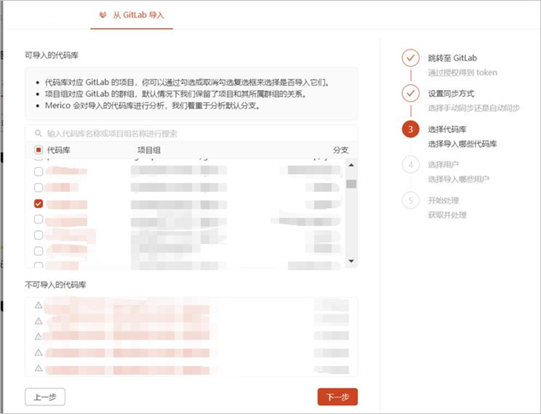Uncheck the checked repository checkbox
The image size is (541, 414).
tap(38, 203)
